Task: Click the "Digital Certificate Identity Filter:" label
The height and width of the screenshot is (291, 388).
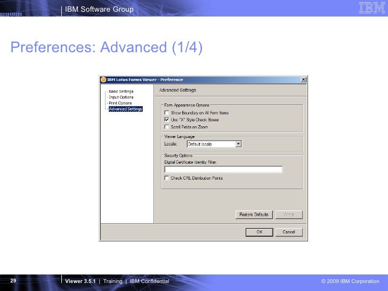Action: point(191,163)
